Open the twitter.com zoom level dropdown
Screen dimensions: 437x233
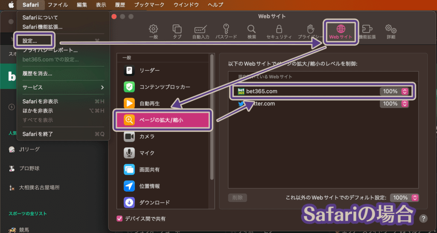(x=394, y=104)
